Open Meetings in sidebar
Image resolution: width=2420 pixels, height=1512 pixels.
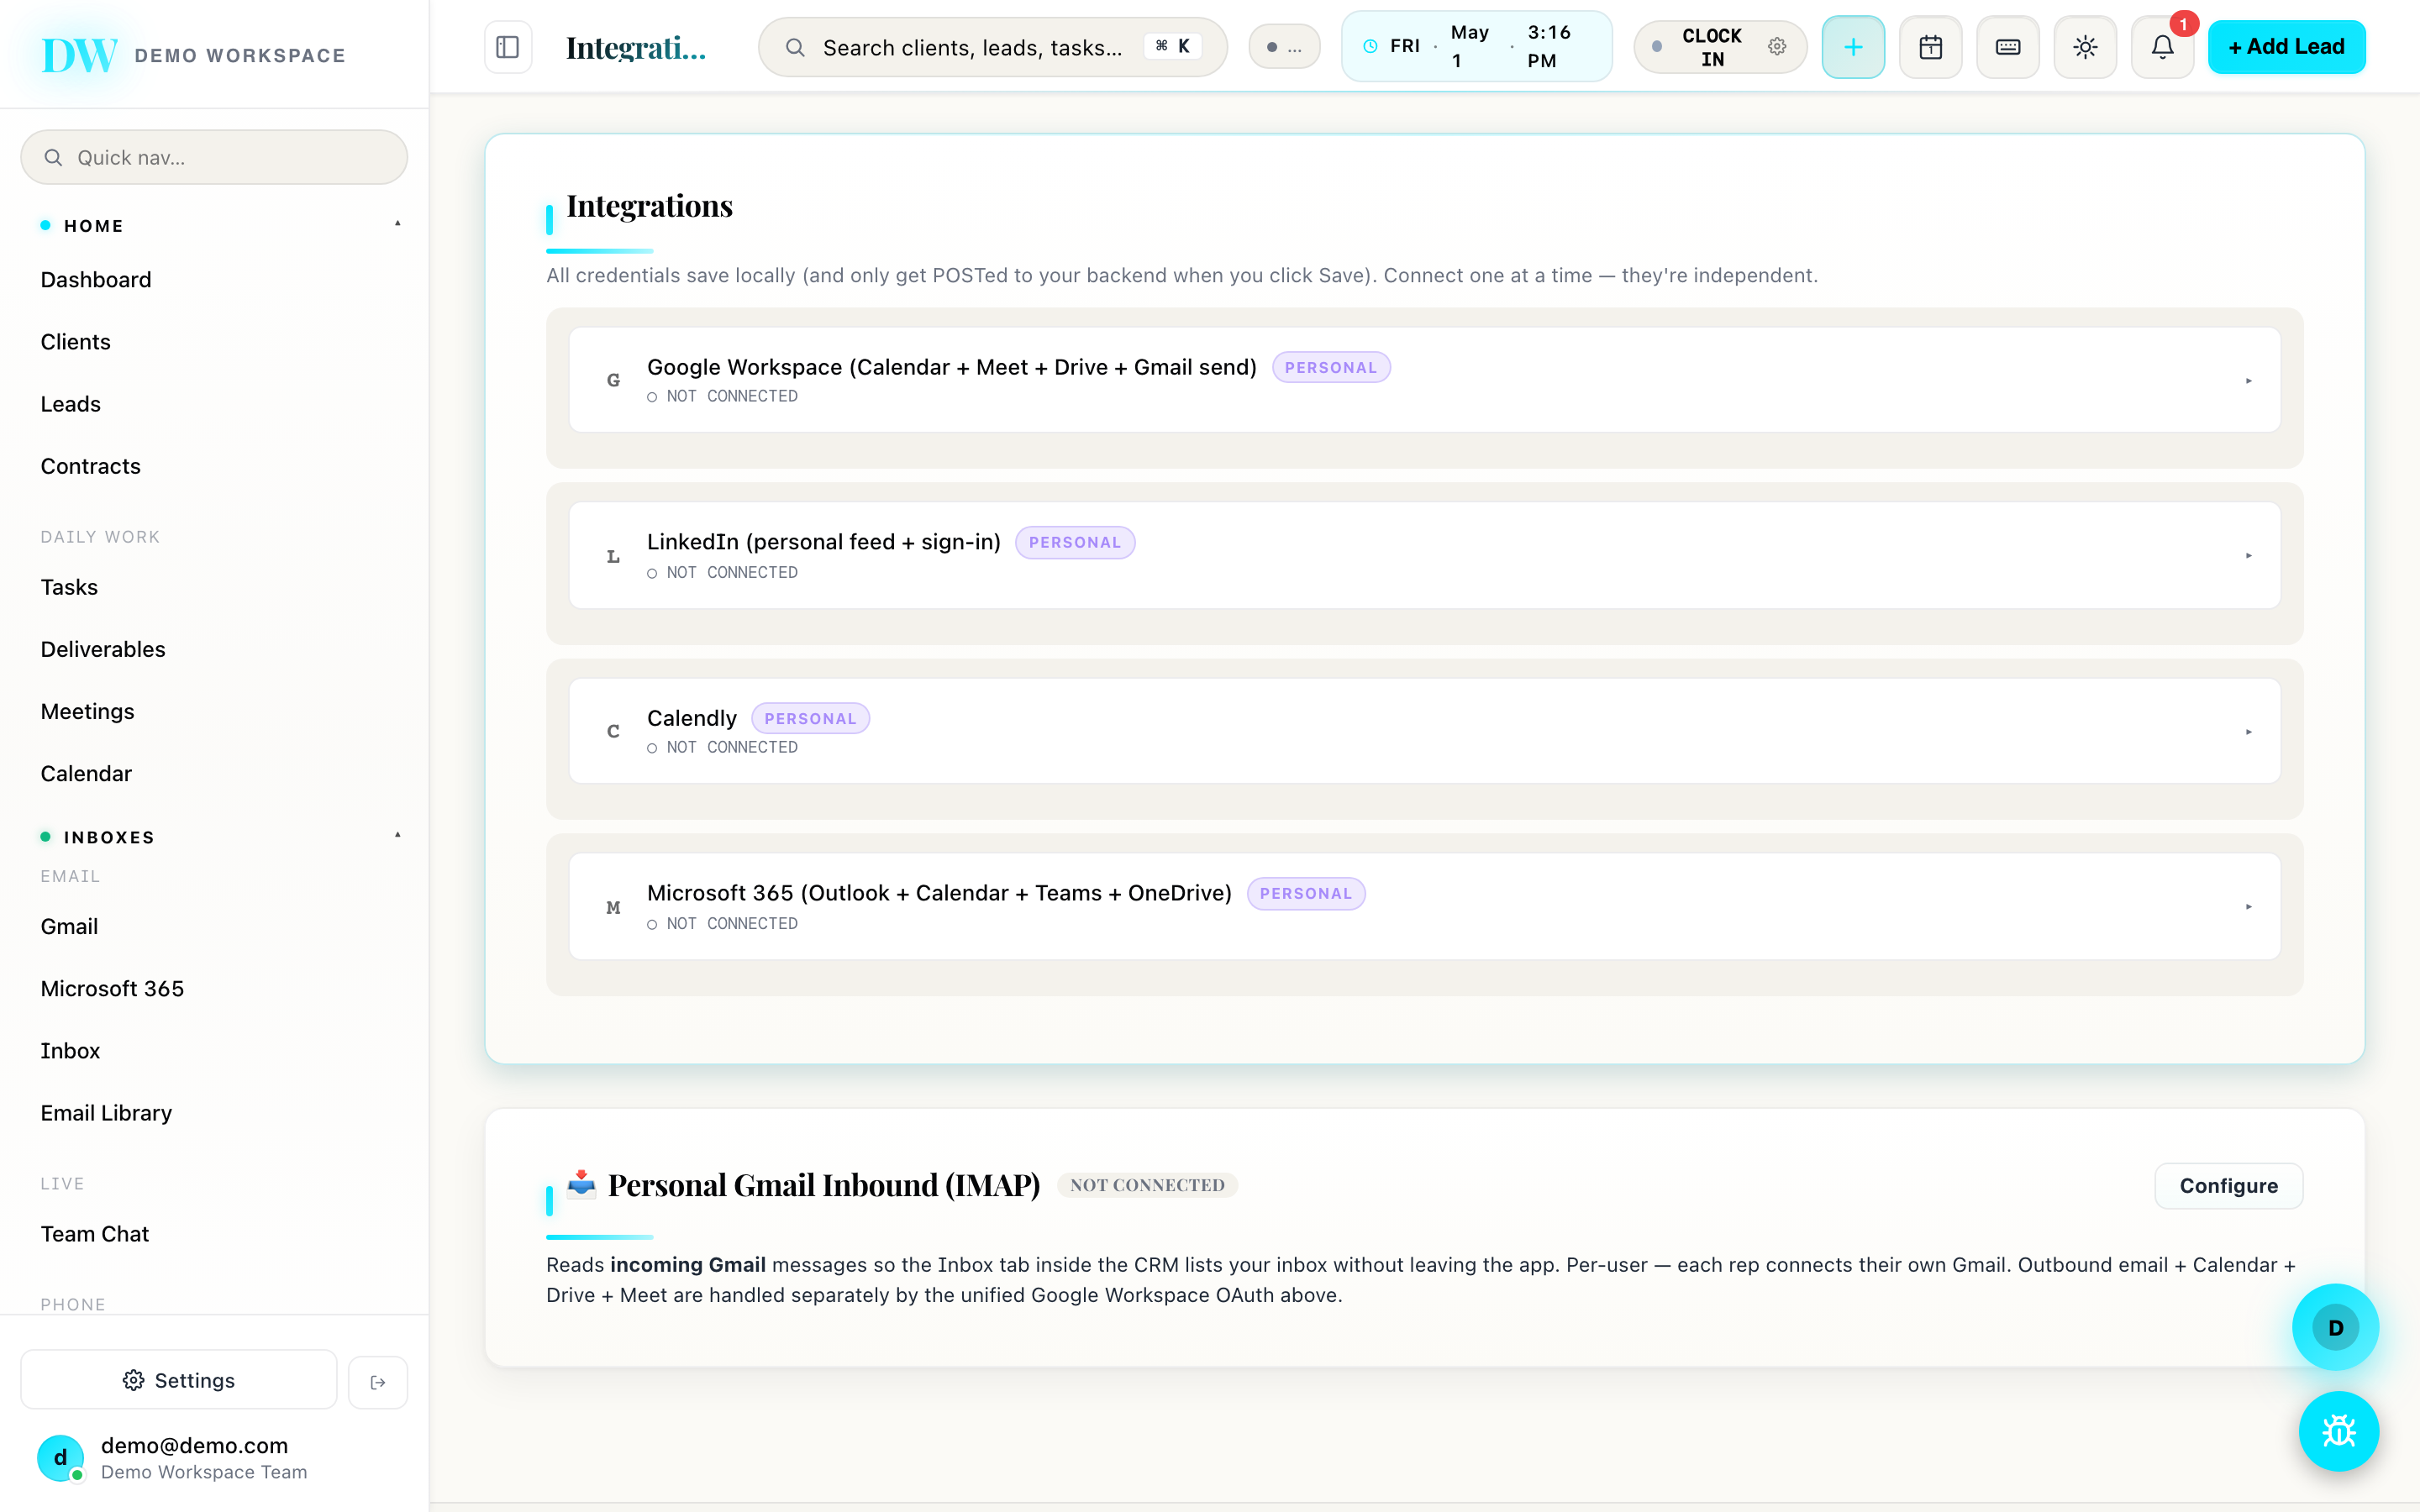pyautogui.click(x=87, y=711)
